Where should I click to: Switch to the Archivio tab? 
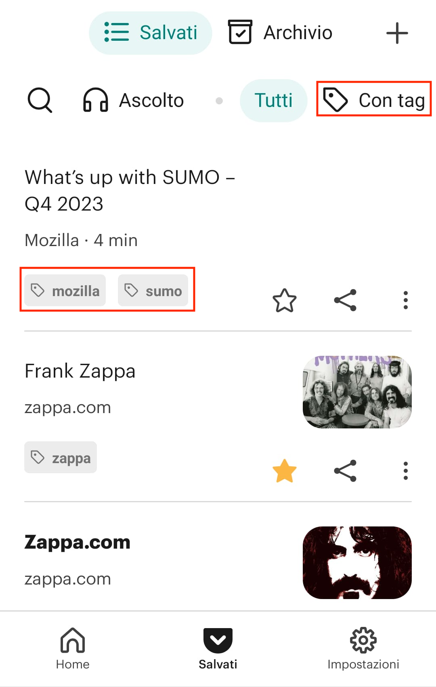(281, 33)
